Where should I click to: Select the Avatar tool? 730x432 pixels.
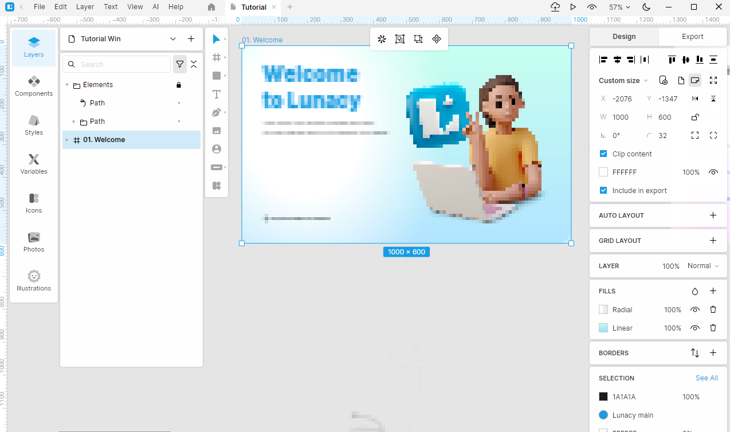click(216, 149)
